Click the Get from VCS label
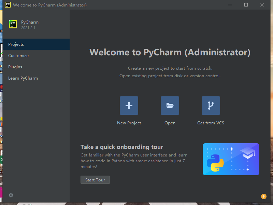This screenshot has height=205, width=273. [211, 123]
